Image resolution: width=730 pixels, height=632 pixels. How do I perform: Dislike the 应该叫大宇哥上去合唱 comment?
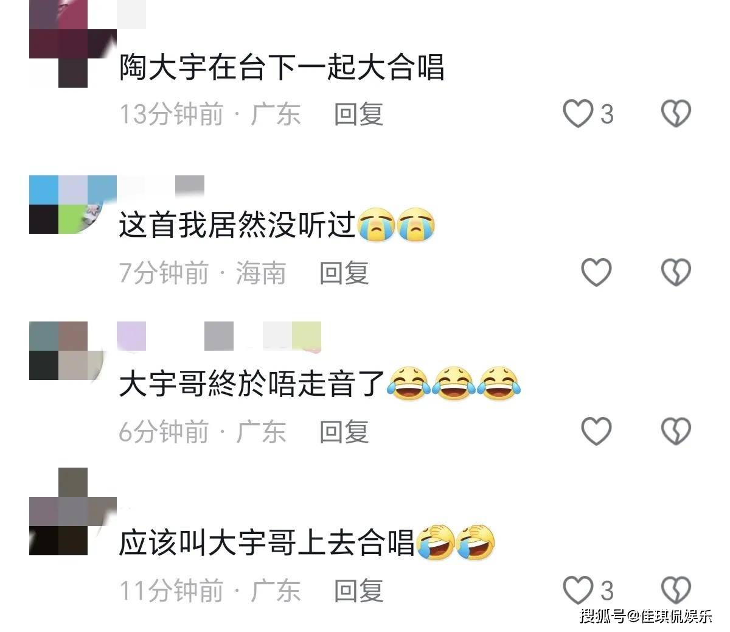676,590
